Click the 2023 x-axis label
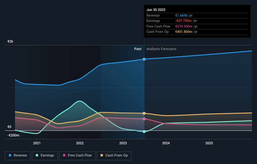 [123, 143]
